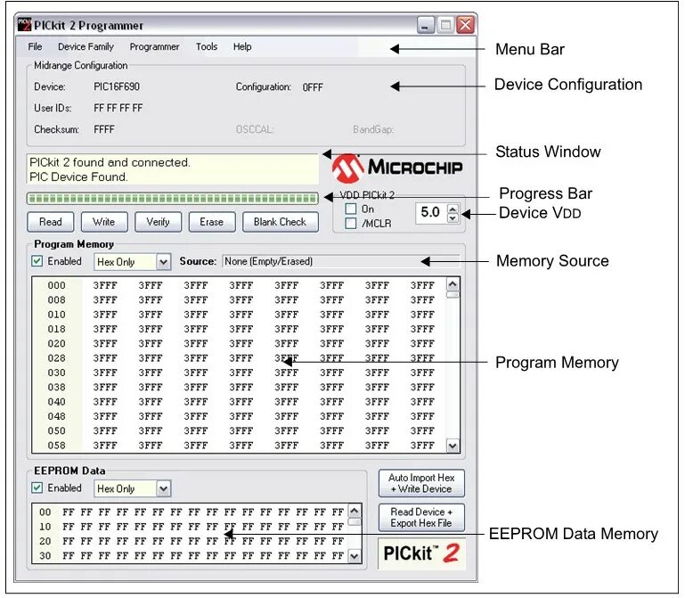Decrease VDD voltage with down arrow
Image resolution: width=685 pixels, height=598 pixels.
[x=453, y=217]
